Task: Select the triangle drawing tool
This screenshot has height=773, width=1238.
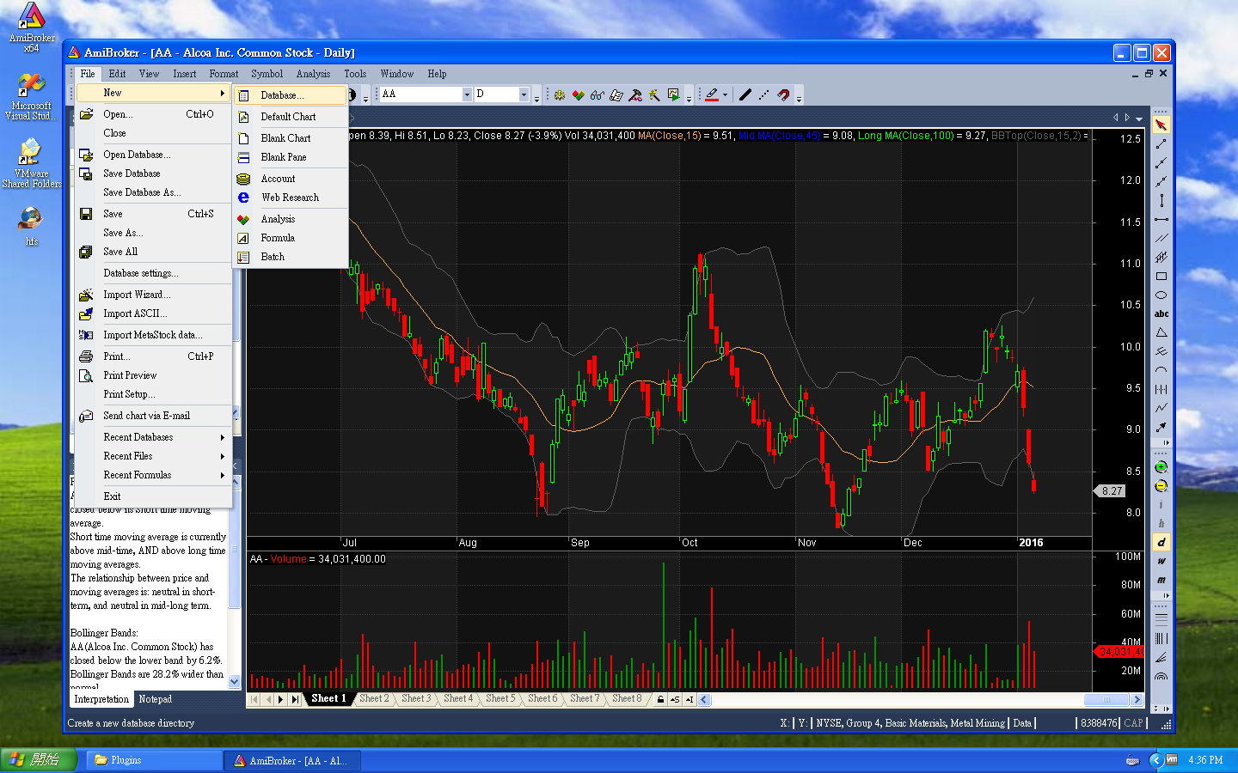Action: (x=1161, y=333)
